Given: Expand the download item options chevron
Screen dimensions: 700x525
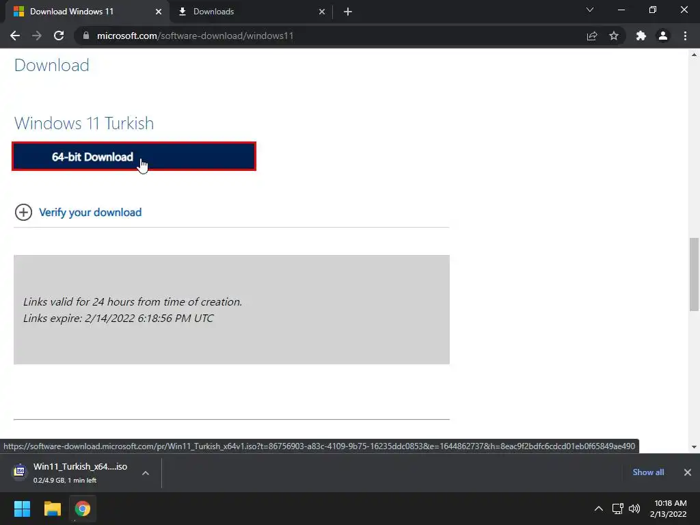Looking at the screenshot, I should (146, 473).
